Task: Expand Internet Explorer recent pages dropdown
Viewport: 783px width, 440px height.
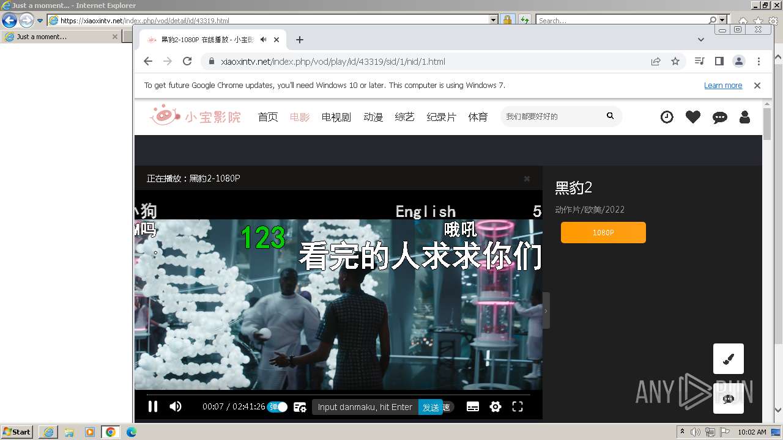Action: (x=40, y=20)
